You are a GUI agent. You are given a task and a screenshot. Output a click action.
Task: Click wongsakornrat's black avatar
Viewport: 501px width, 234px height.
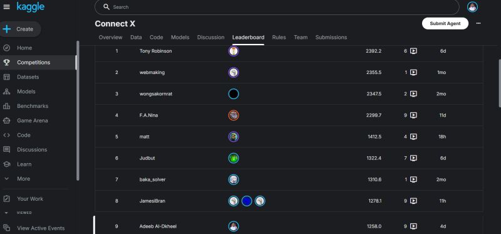234,94
